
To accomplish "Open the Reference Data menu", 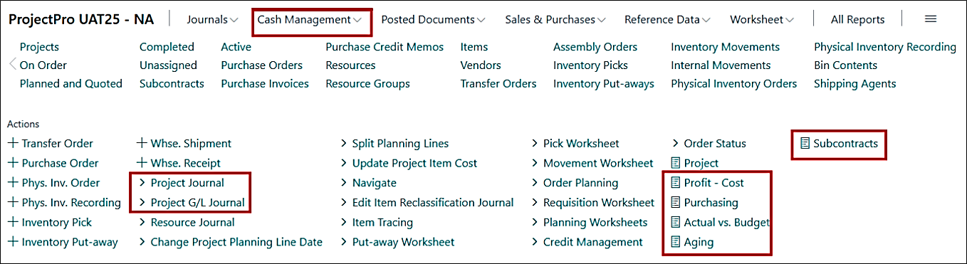I will (x=667, y=20).
